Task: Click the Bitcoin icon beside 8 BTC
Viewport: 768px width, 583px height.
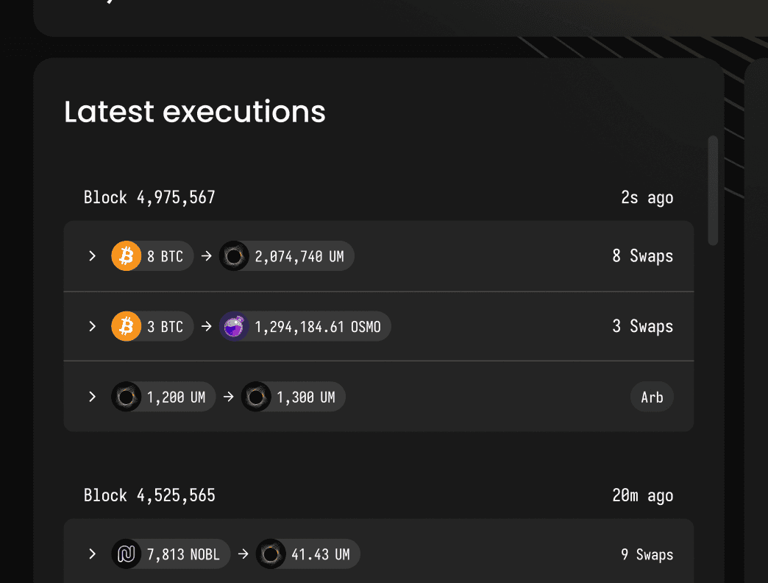Action: point(127,255)
